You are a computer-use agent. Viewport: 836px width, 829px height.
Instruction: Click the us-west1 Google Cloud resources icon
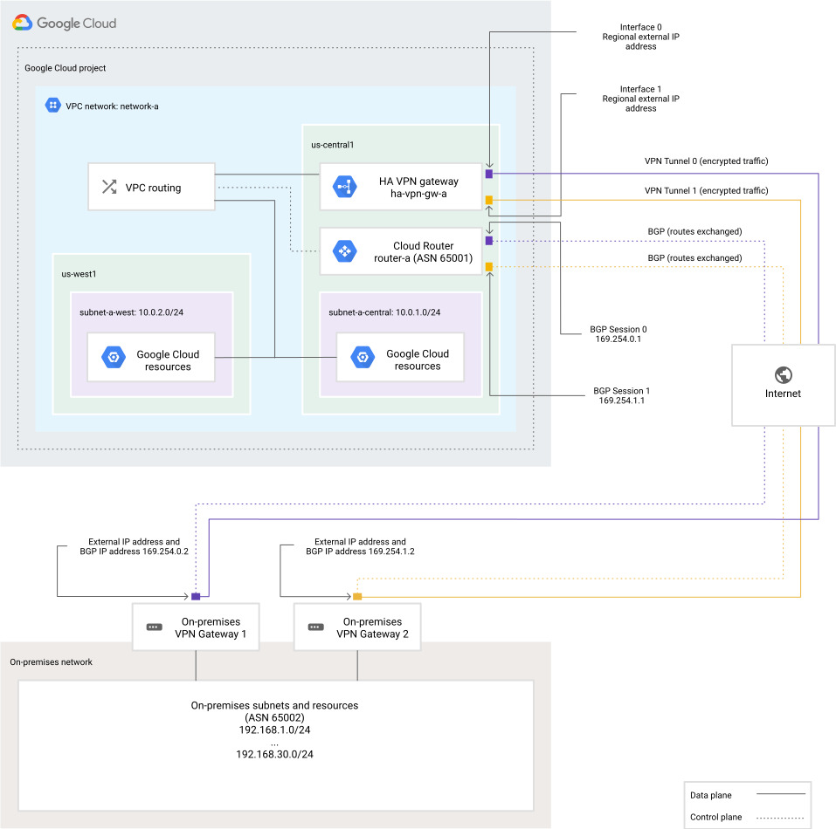click(114, 357)
